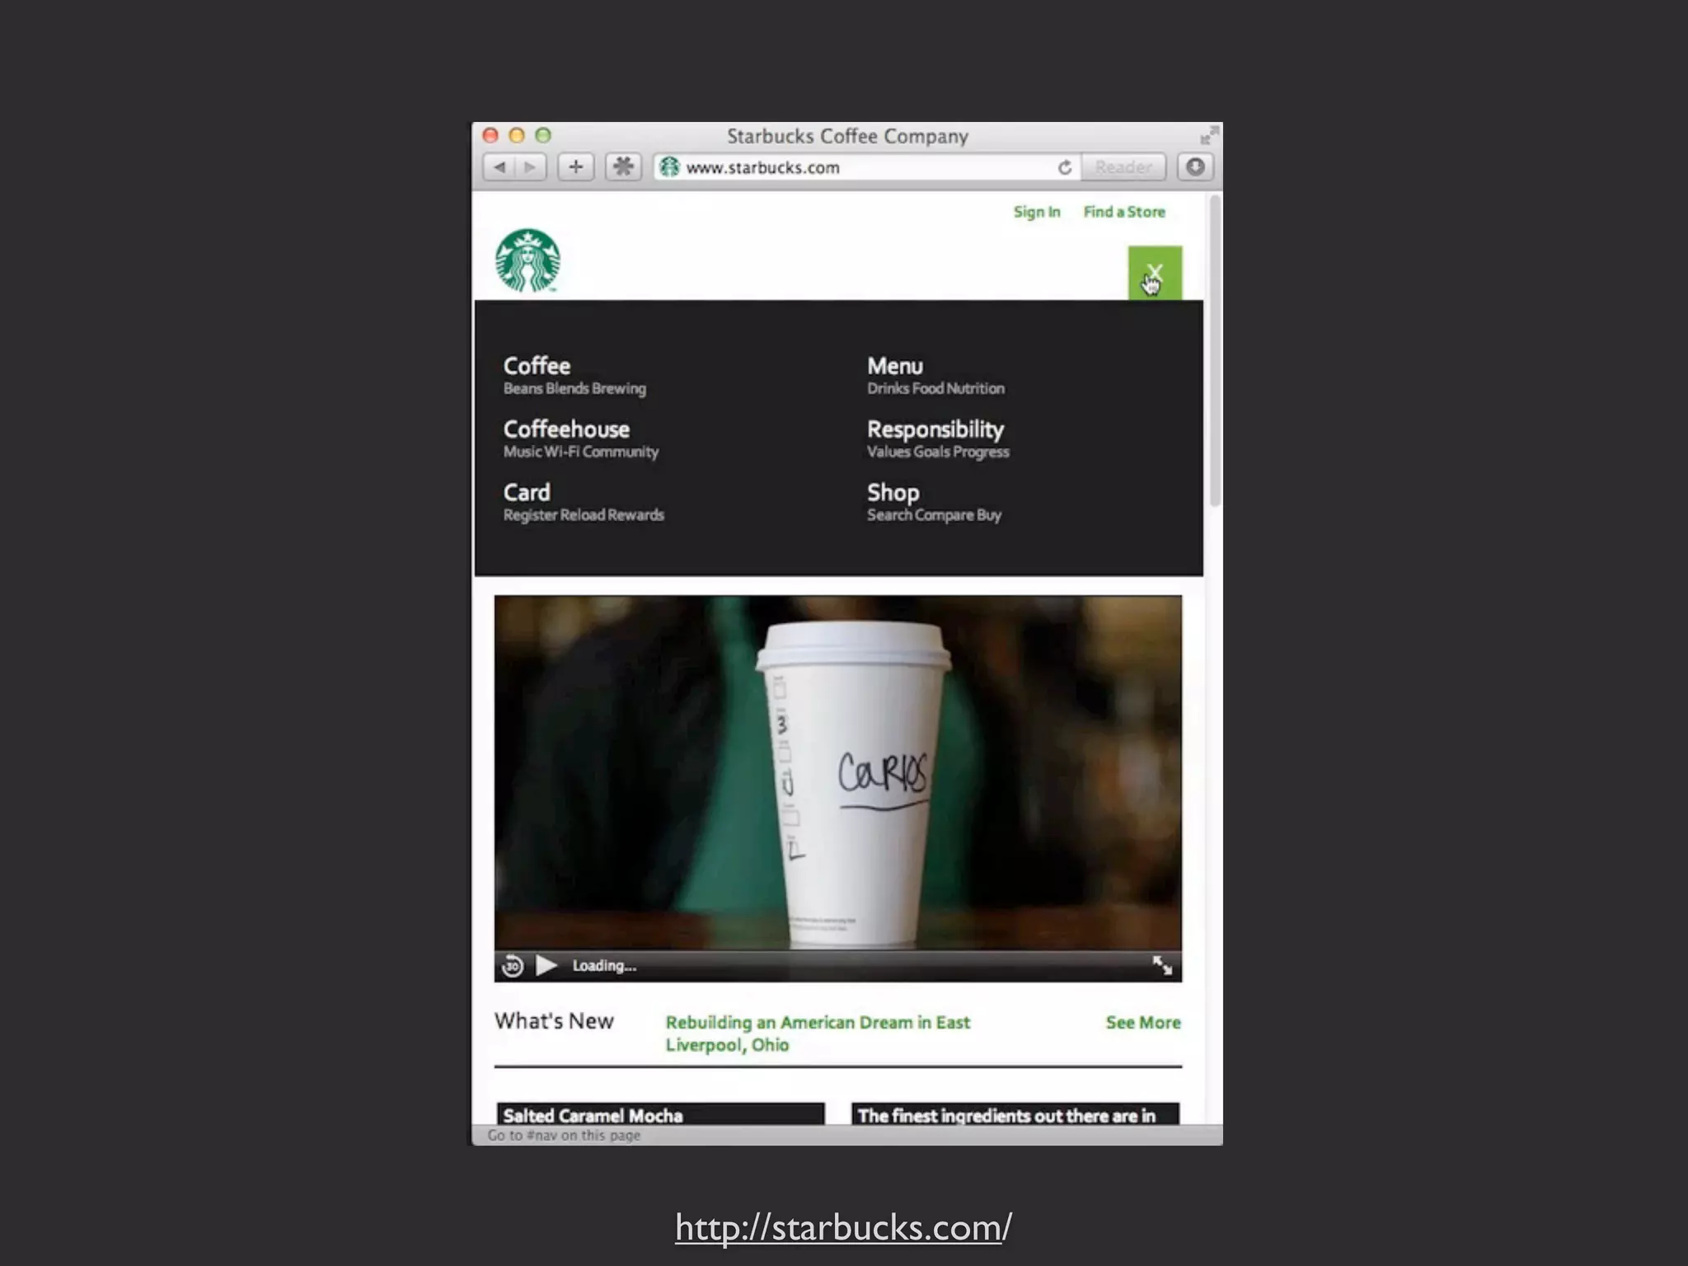Select Shop in the navigation menu
This screenshot has height=1266, width=1688.
[x=893, y=493]
